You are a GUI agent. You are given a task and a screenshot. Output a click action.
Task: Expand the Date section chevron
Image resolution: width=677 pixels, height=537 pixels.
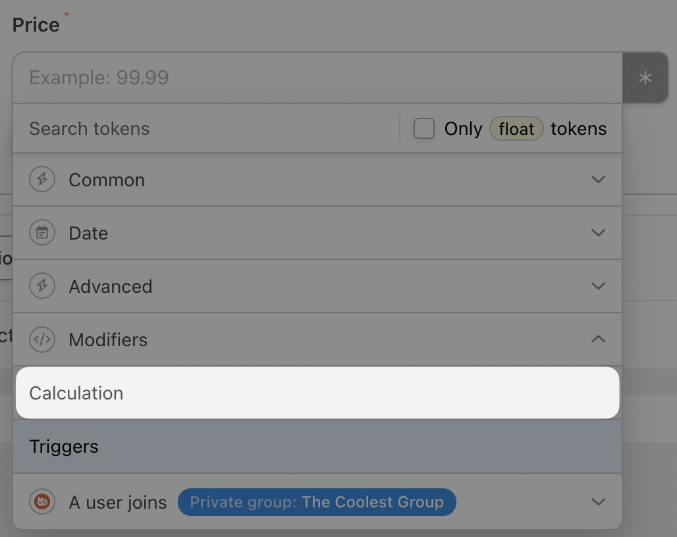pos(598,232)
